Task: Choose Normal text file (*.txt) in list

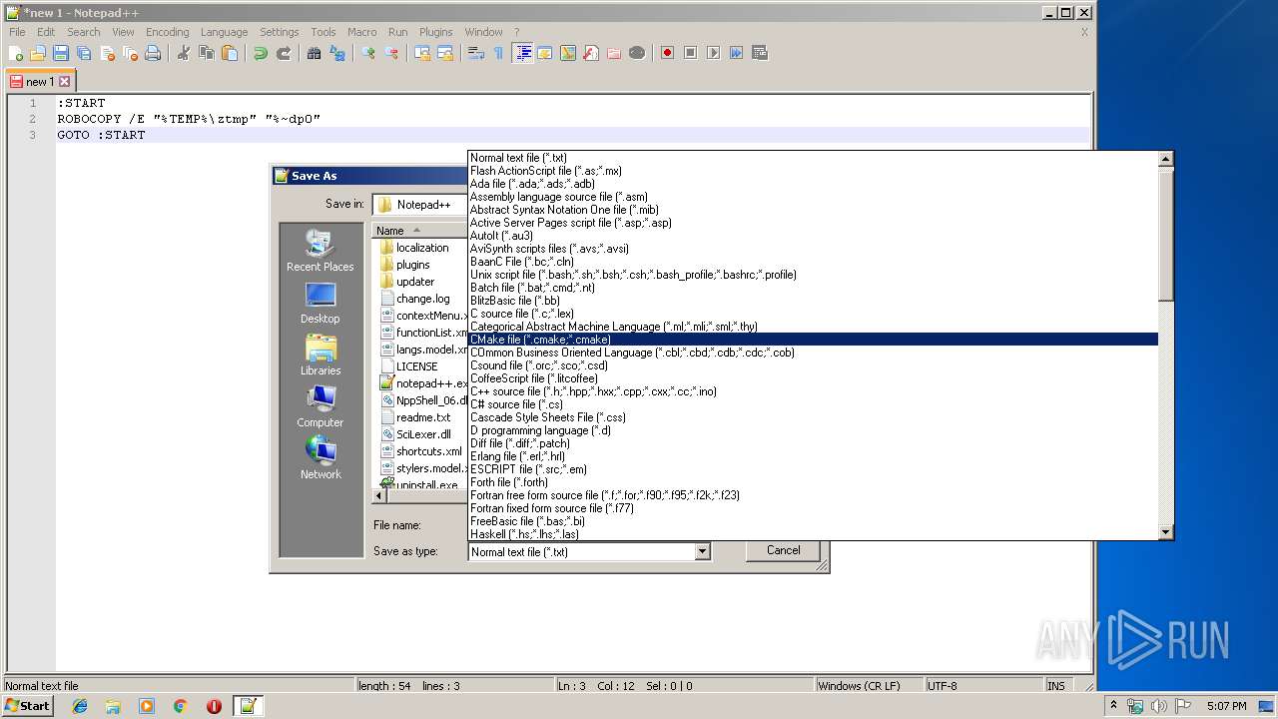Action: pyautogui.click(x=813, y=158)
